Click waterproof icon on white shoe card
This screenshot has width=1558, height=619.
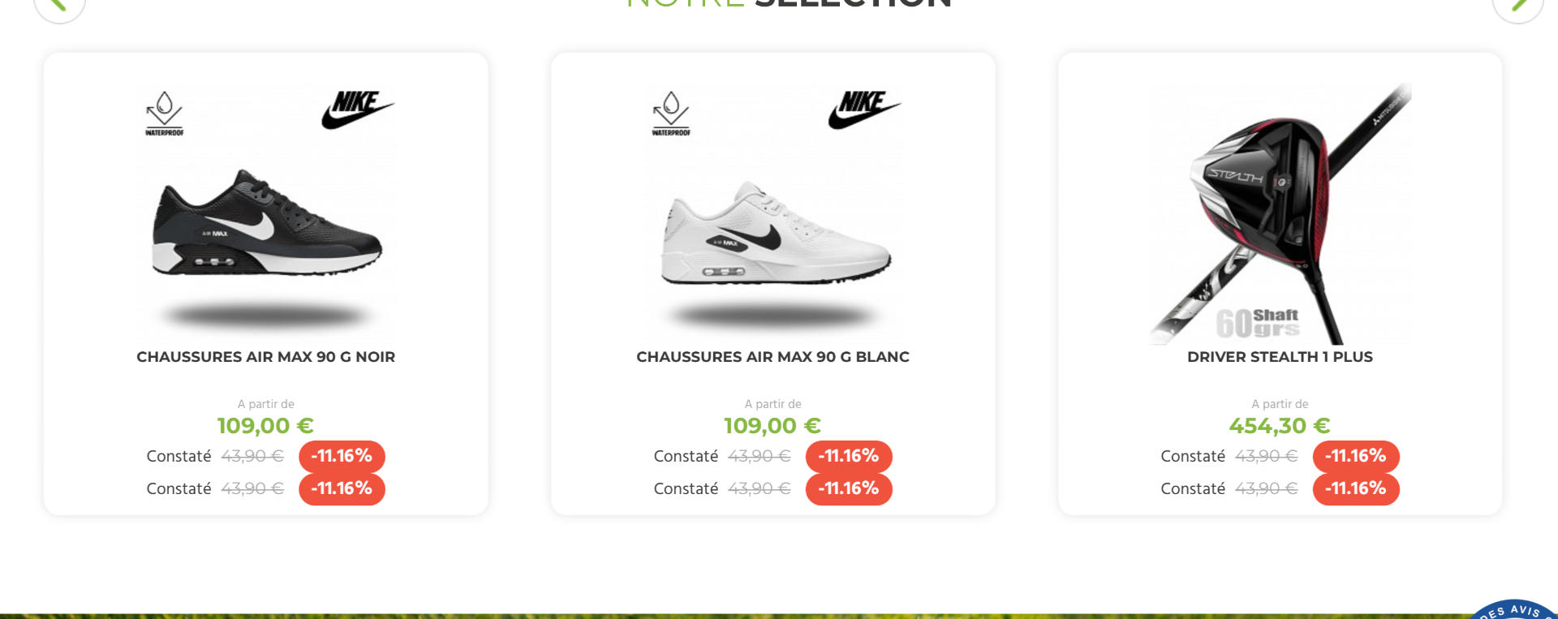671,114
